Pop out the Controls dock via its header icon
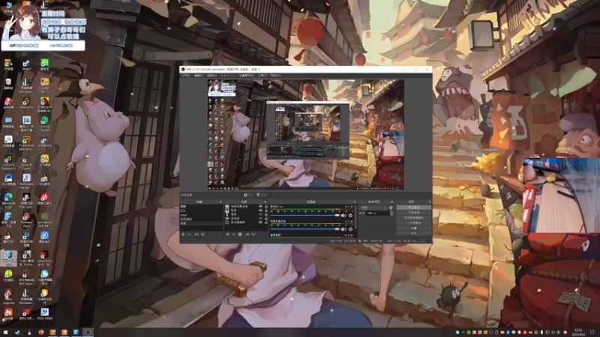This screenshot has height=337, width=600. coord(430,201)
